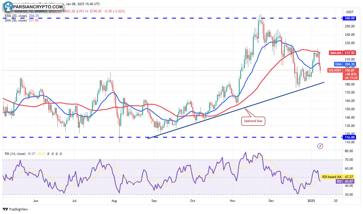The image size is (363, 214).
Task: Click the TradingView logo at bottom left
Action: (x=15, y=209)
